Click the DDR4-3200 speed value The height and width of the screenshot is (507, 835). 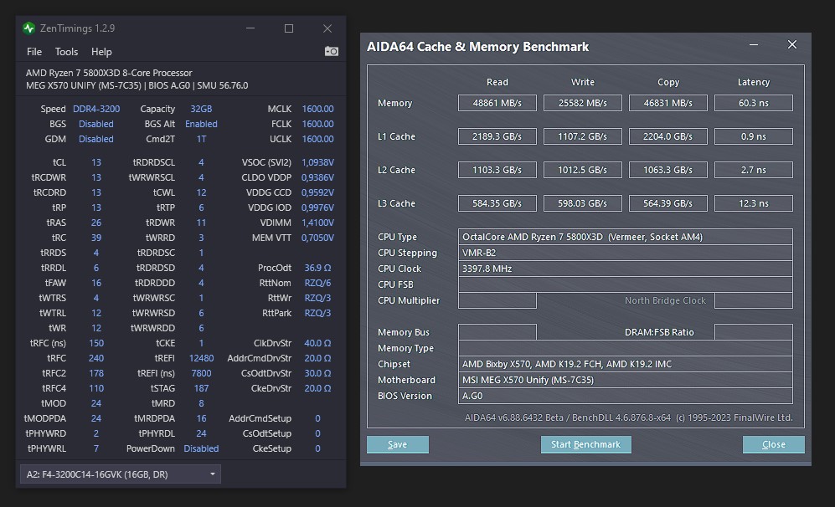[96, 109]
